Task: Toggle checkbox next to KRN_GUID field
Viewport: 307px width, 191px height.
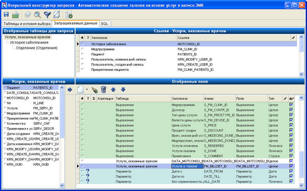Action: pos(5,164)
